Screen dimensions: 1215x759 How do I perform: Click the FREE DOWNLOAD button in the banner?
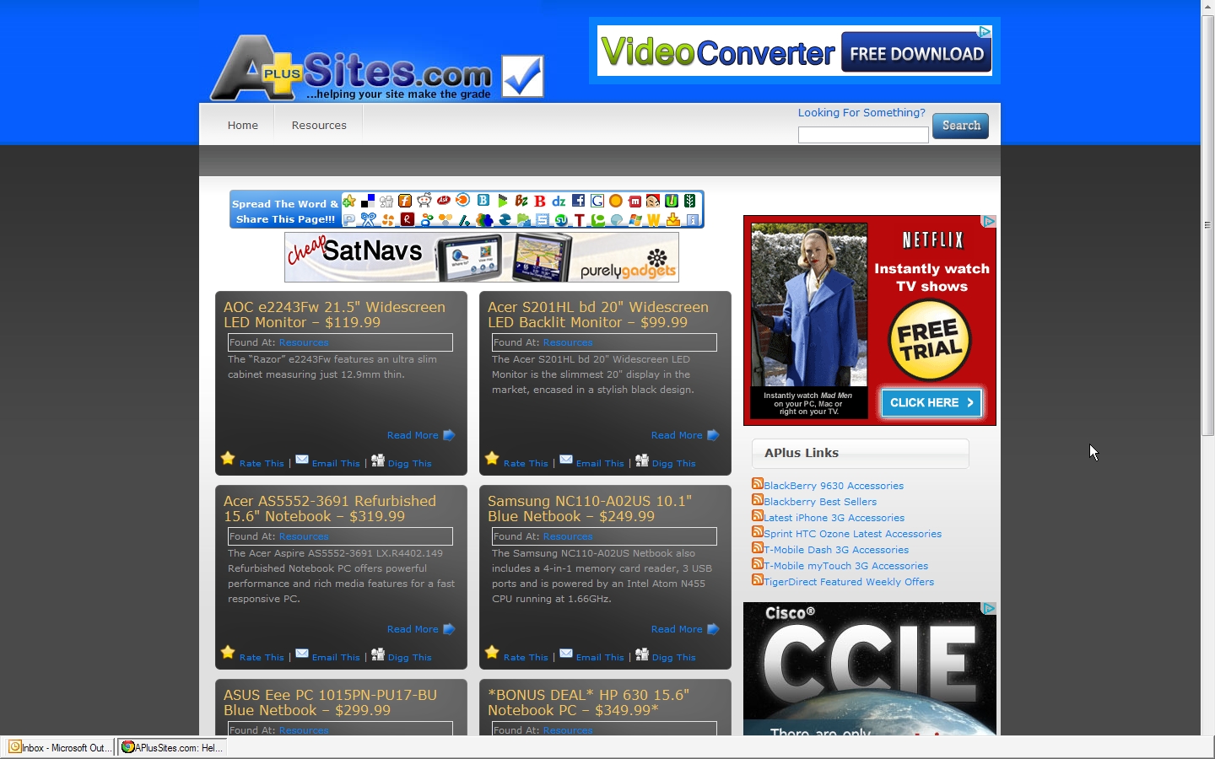pos(916,53)
